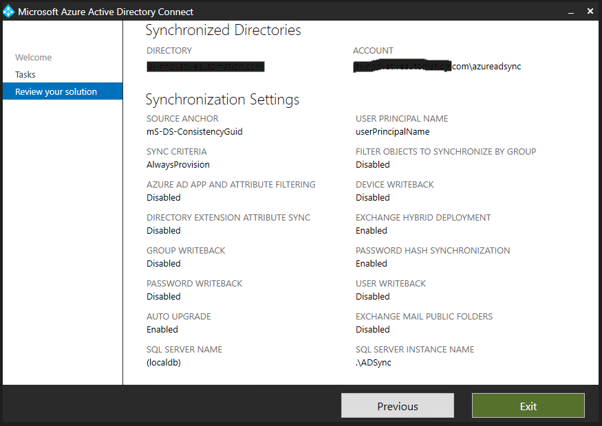Viewport: 602px width, 426px height.
Task: Click Disabled under Exchange Mail Public Folders
Action: click(372, 329)
